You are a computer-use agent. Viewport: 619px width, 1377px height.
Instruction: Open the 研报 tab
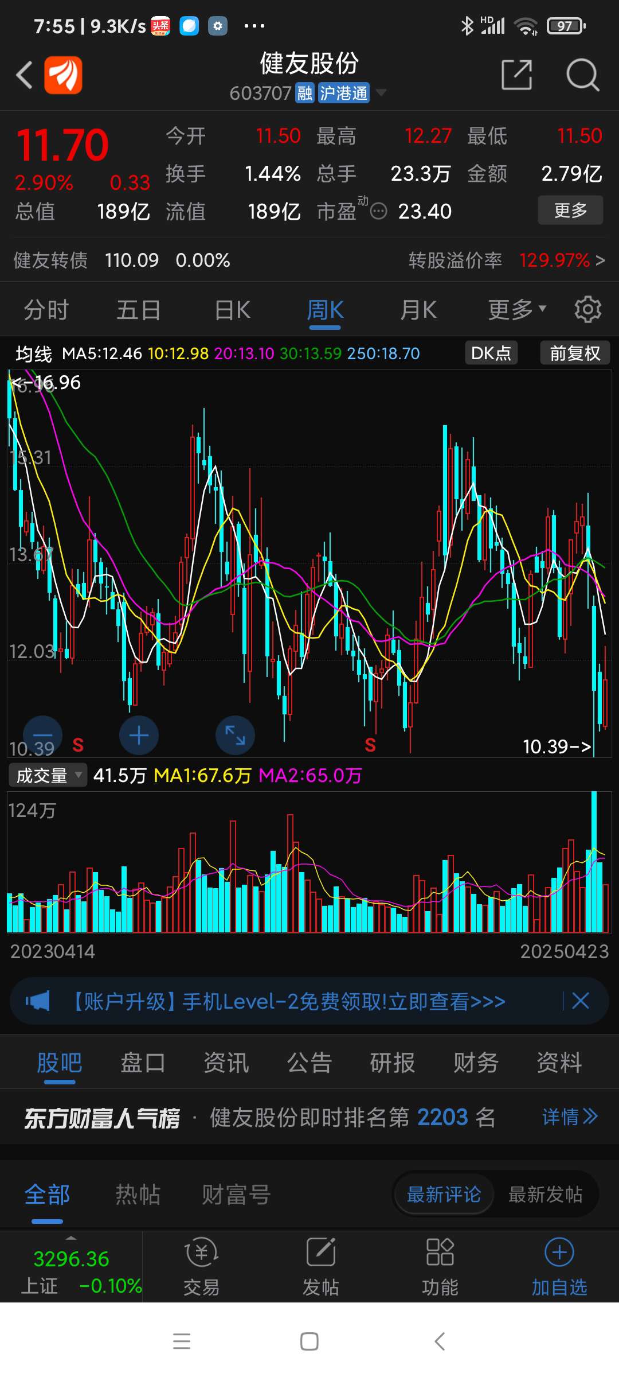(x=393, y=1063)
